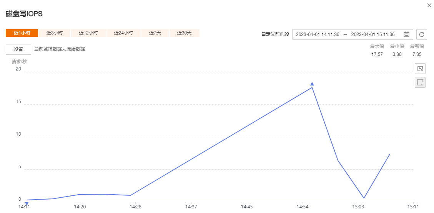
Task: Click the refresh icon beside the date range
Action: (422, 34)
